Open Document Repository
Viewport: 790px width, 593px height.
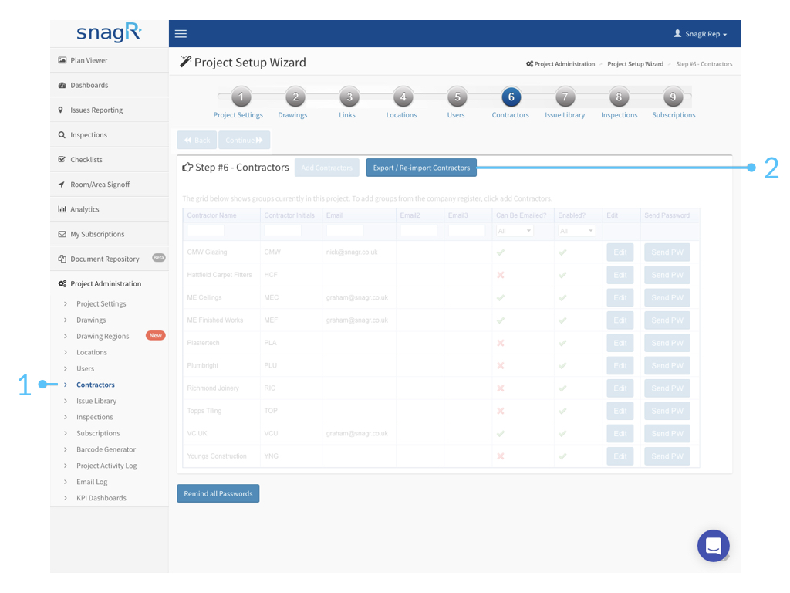coord(110,259)
